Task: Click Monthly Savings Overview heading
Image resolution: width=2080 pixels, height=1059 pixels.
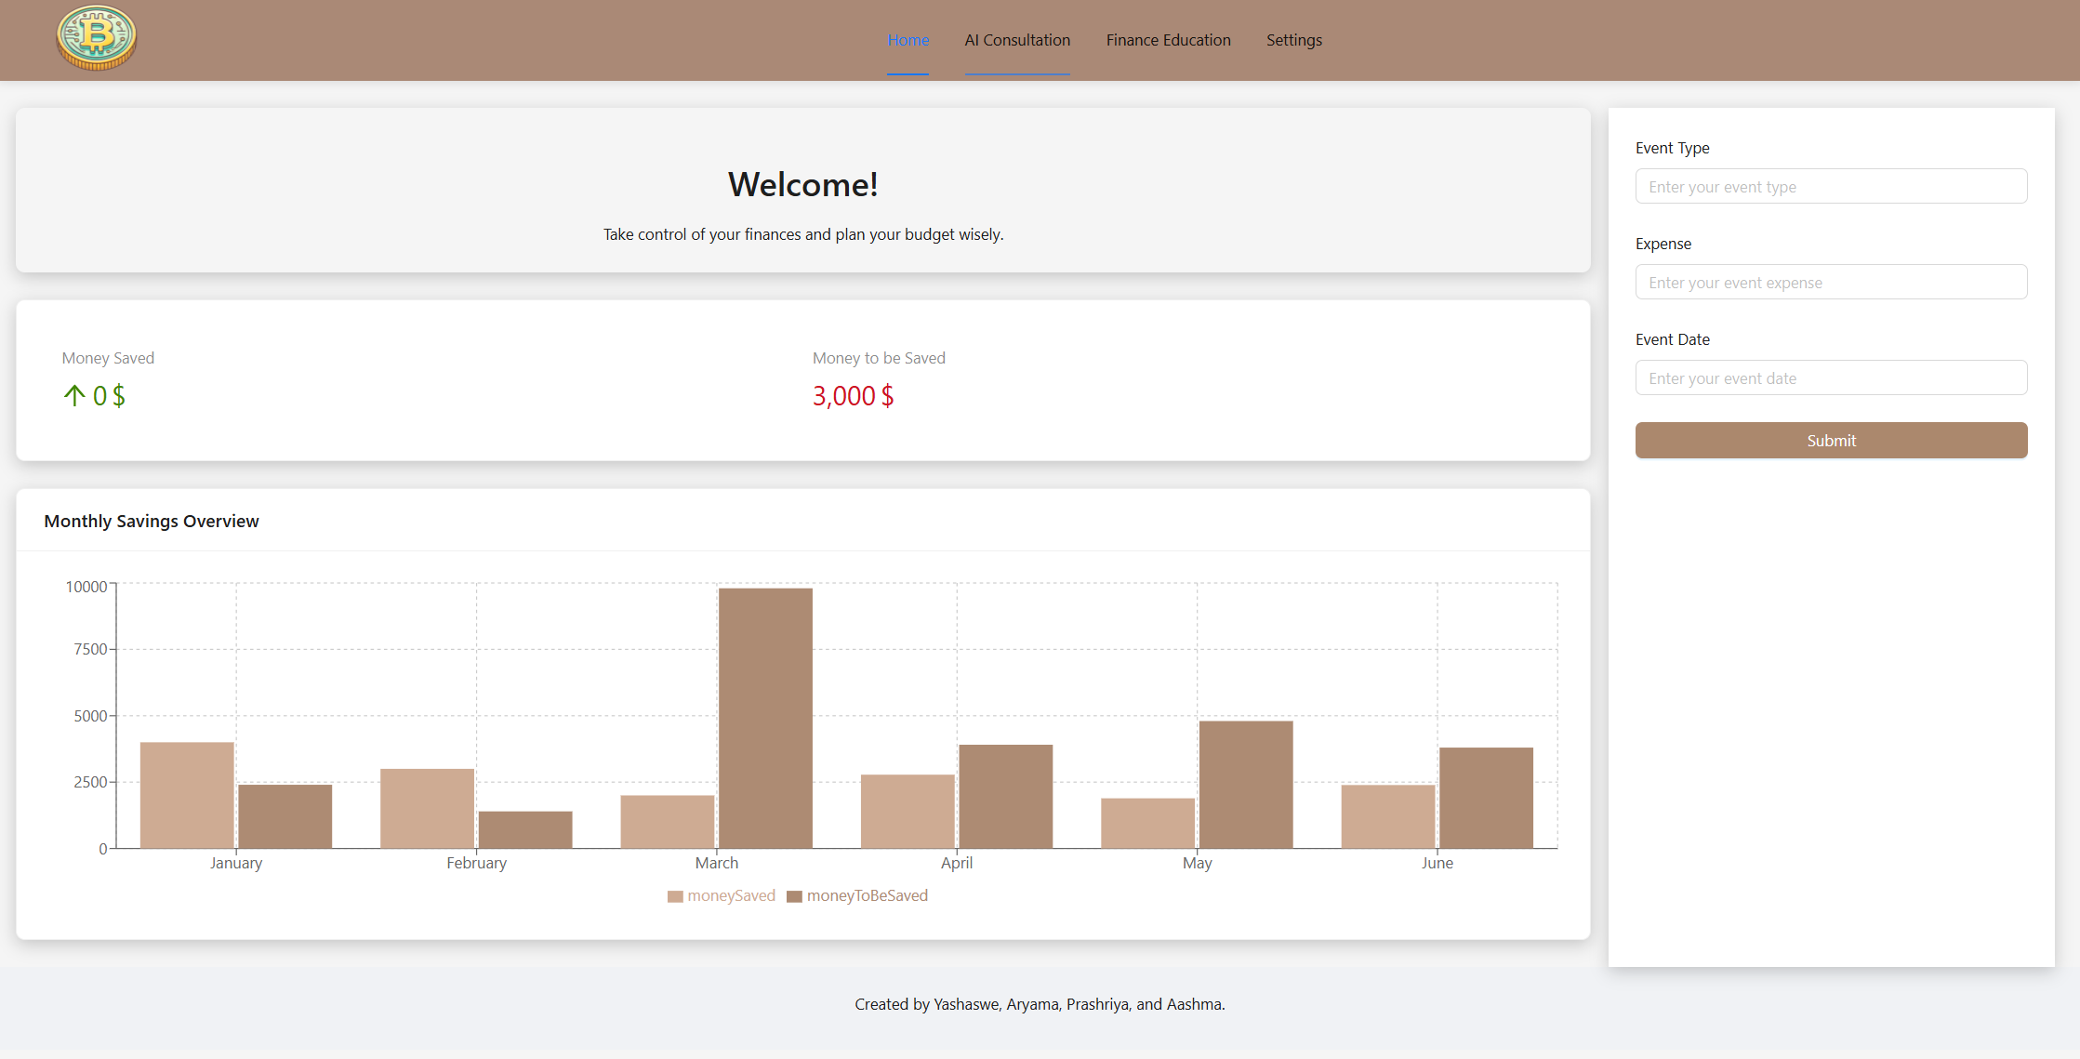Action: click(x=152, y=521)
